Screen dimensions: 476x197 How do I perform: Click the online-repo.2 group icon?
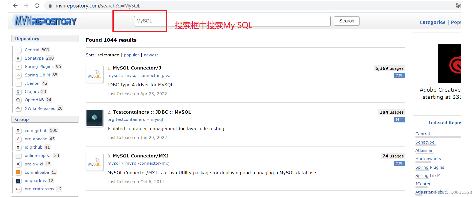(18, 156)
